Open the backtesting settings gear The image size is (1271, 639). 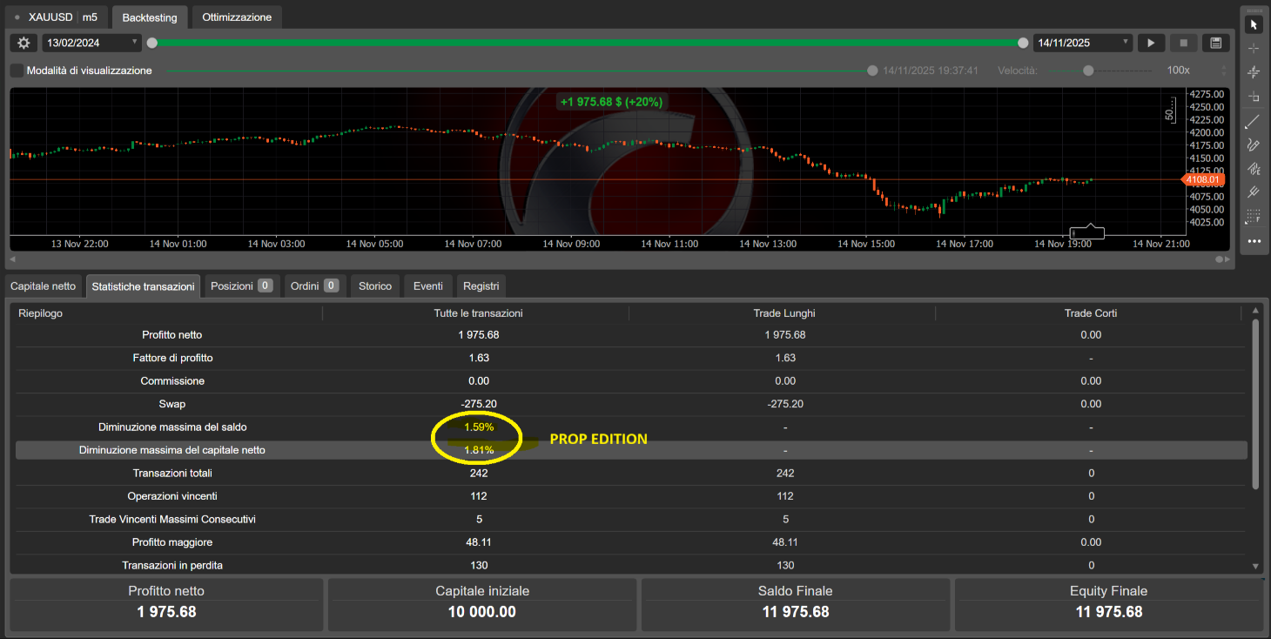coord(24,43)
